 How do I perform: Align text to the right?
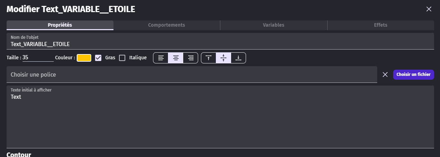pos(191,58)
